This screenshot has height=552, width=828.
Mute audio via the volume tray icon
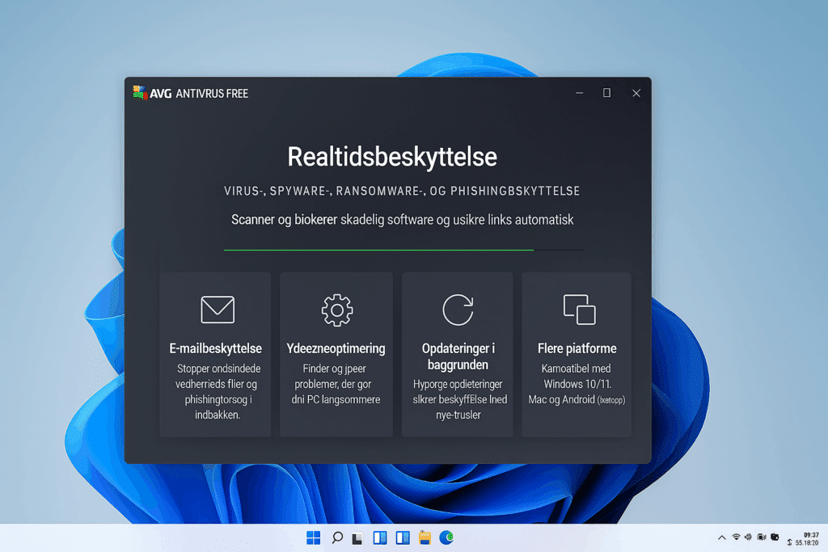click(x=748, y=537)
